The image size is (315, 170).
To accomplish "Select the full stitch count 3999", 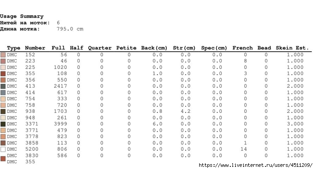I will point(60,124).
